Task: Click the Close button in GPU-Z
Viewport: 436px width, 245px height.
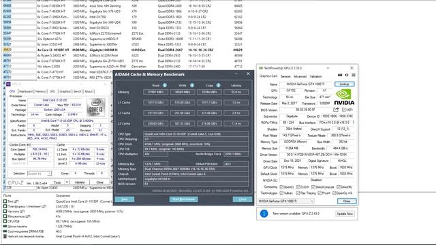Action: tap(347, 201)
